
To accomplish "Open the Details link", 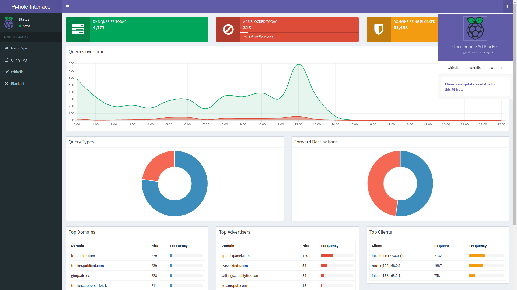I will (x=475, y=68).
